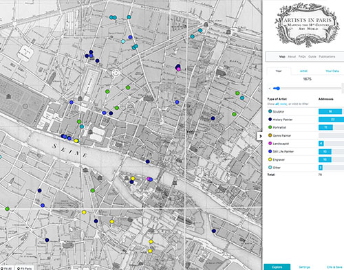Viewport: 344px width, 270px height.
Task: Open the Your Data tab
Action: [332, 71]
